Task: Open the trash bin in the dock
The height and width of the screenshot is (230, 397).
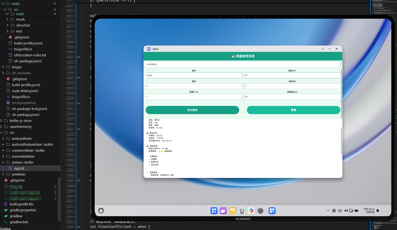Action: click(x=242, y=210)
